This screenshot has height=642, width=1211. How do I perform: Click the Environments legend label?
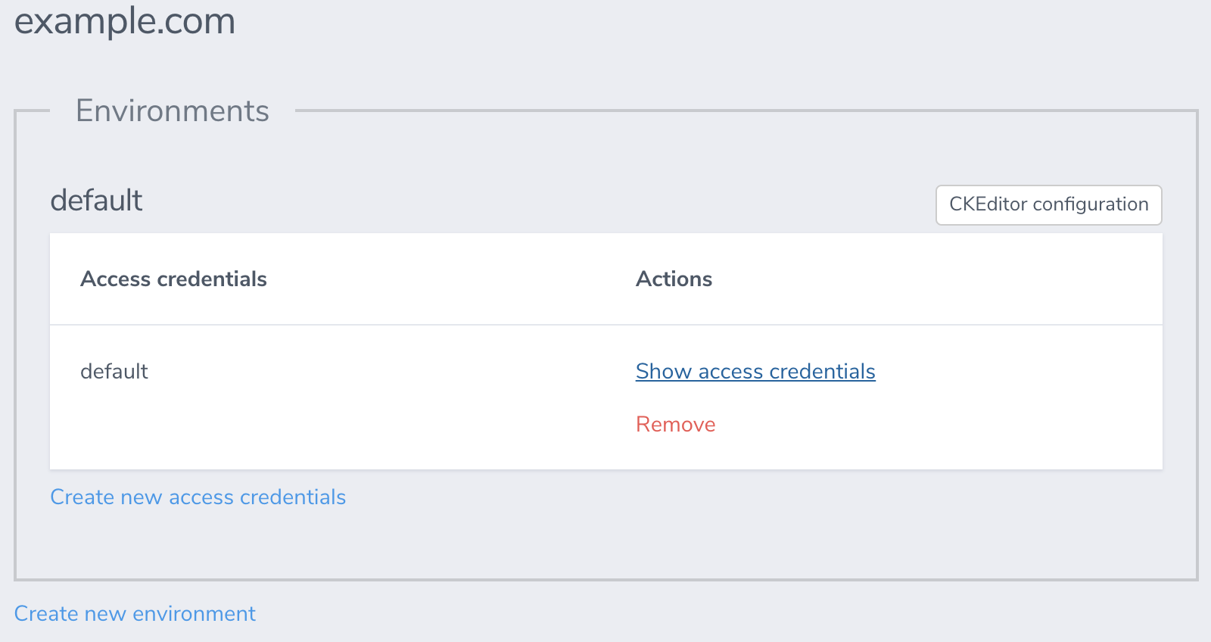pos(173,111)
